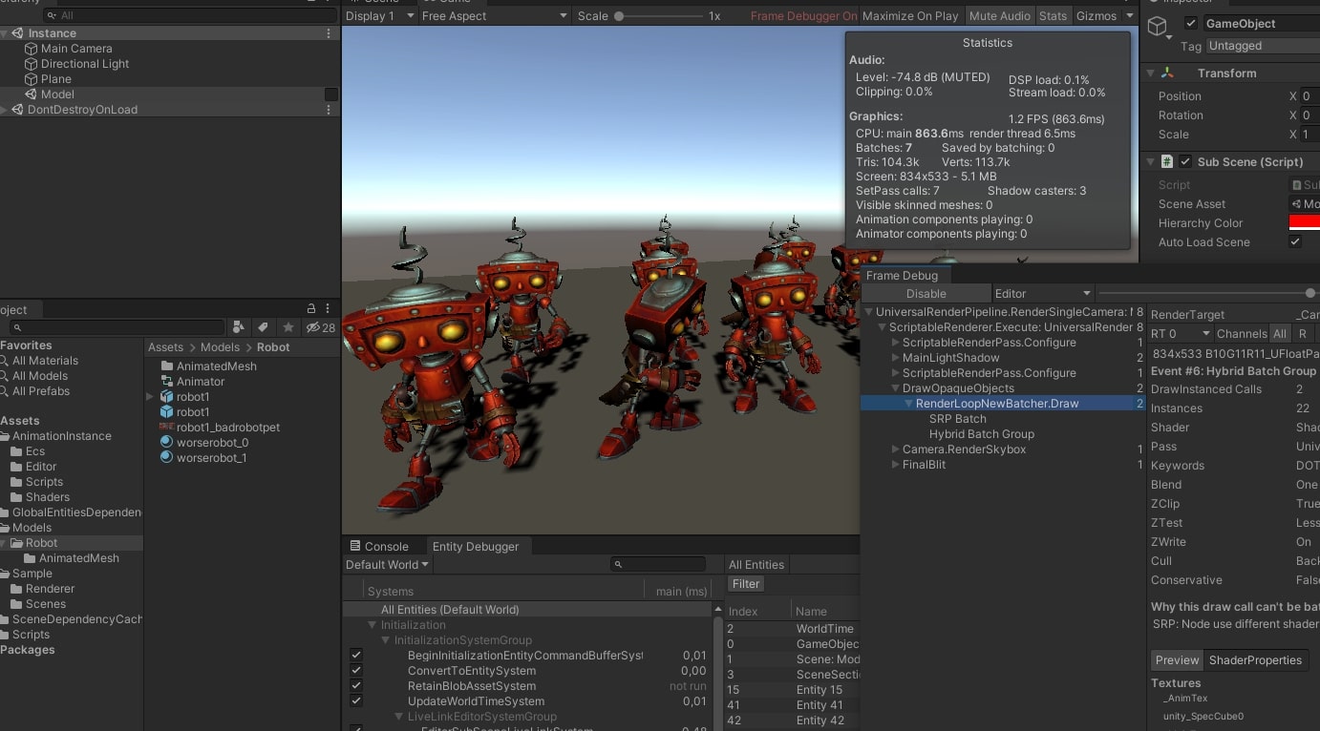Click Search by Type icon in Project
This screenshot has width=1320, height=731.
[x=238, y=327]
